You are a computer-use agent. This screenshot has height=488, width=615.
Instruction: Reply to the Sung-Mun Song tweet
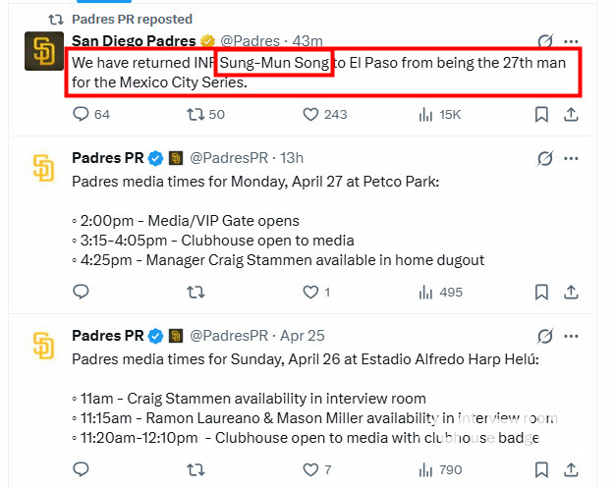point(82,115)
